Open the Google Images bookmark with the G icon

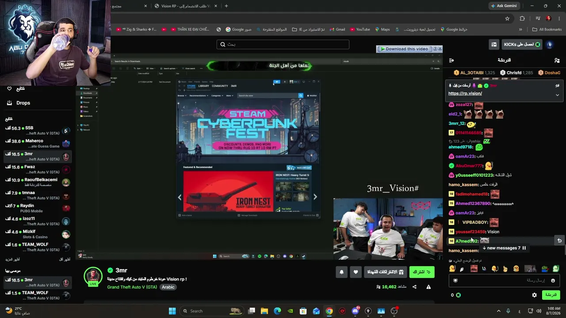tap(238, 30)
